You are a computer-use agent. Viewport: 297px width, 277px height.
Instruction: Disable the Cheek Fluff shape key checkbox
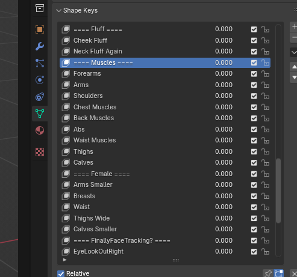click(x=254, y=41)
